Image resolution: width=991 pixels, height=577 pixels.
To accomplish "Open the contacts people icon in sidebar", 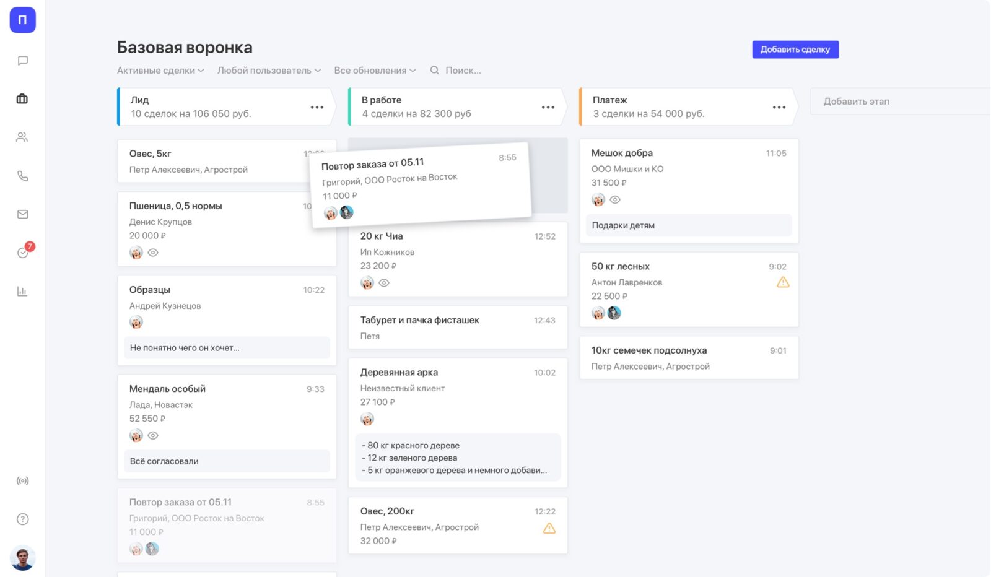I will [22, 137].
